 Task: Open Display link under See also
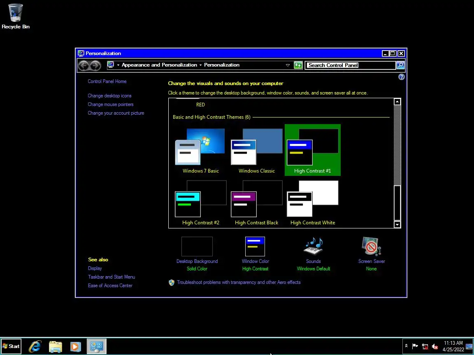95,268
